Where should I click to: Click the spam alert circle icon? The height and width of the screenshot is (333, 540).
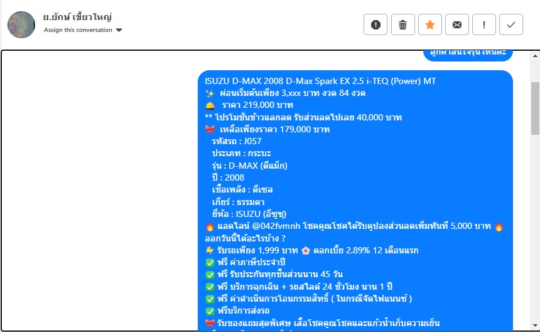(375, 24)
